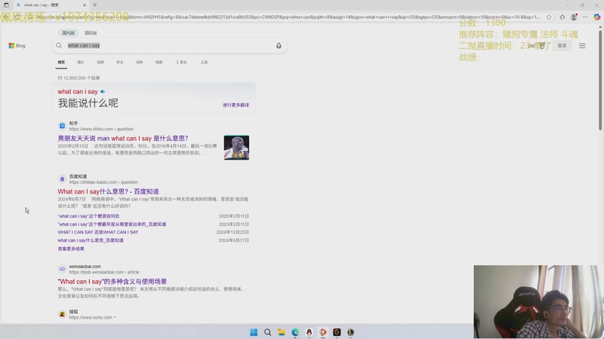604x339 pixels.
Task: Open Windows taskbar search
Action: [267, 332]
